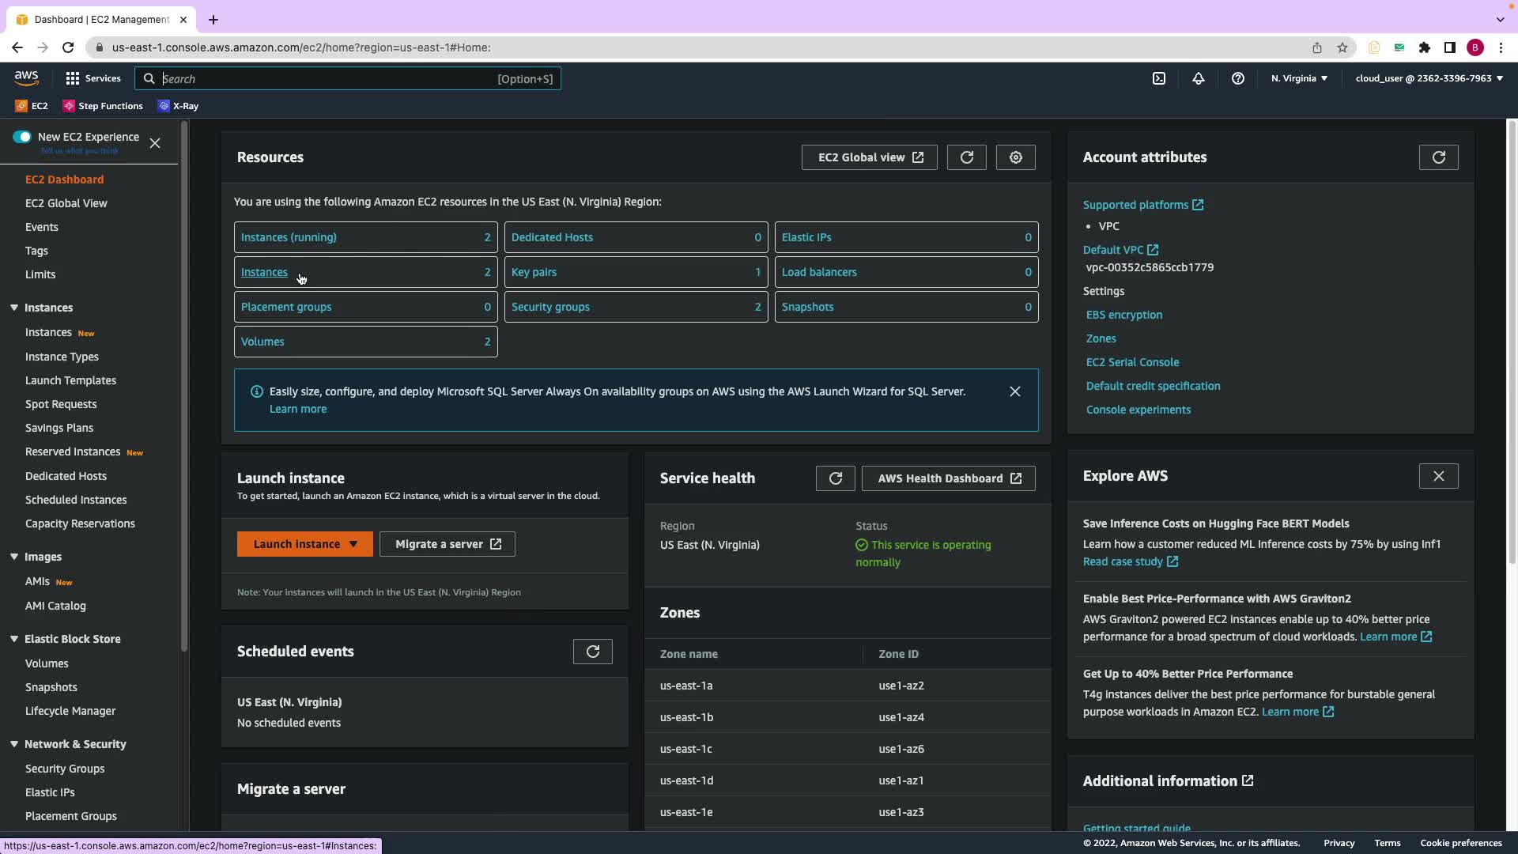
Task: Open Instance Types in the sidebar
Action: pyautogui.click(x=62, y=357)
